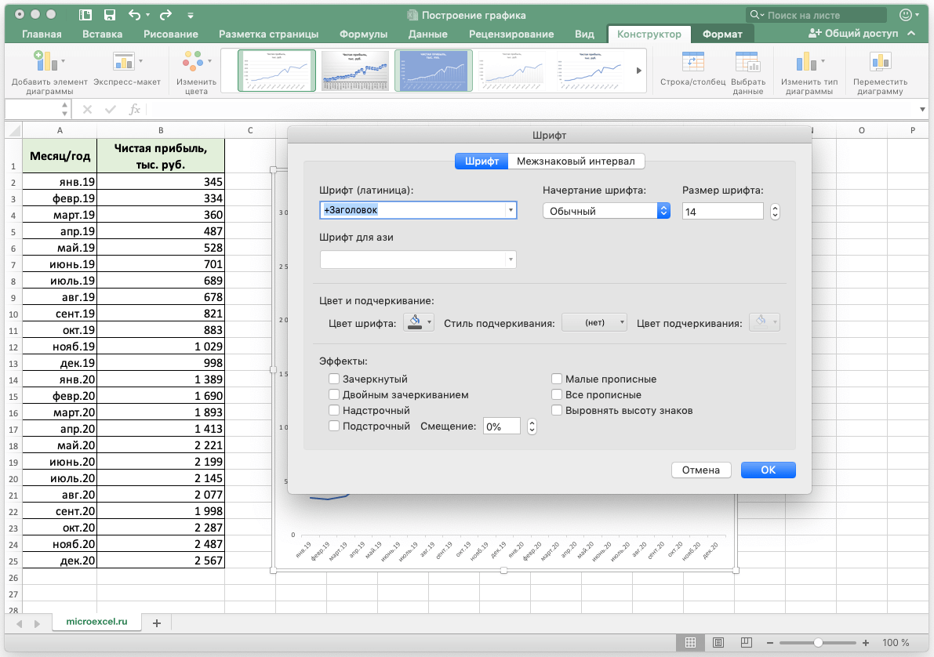This screenshot has height=657, width=934.
Task: Open the workbook template icon in title bar
Action: tap(85, 15)
